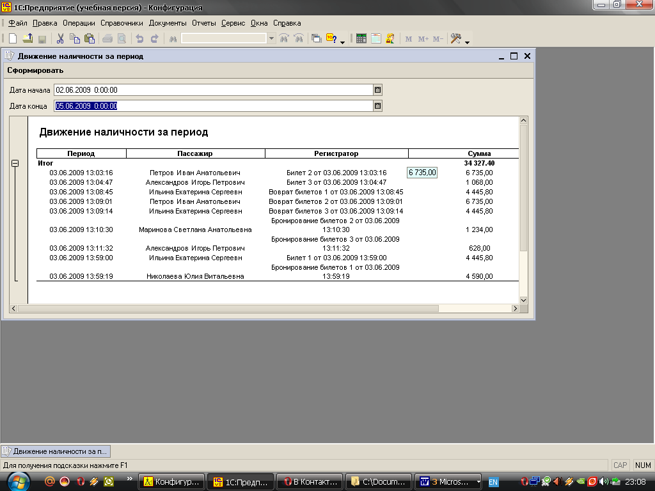Collapse the Итог group in report
Image resolution: width=655 pixels, height=491 pixels.
(15, 164)
